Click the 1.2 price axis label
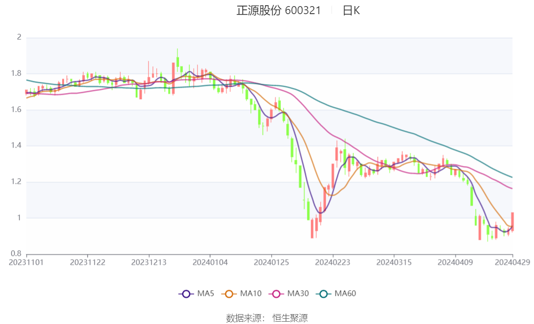Image resolution: width=534 pixels, height=324 pixels. [16, 182]
